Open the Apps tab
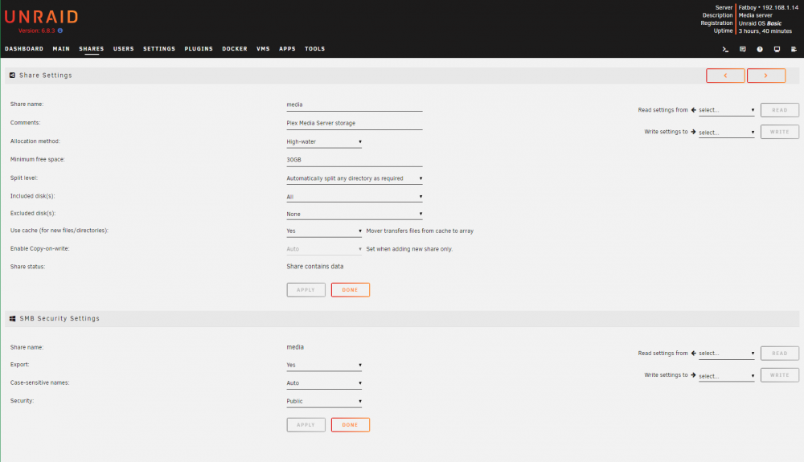 [287, 49]
